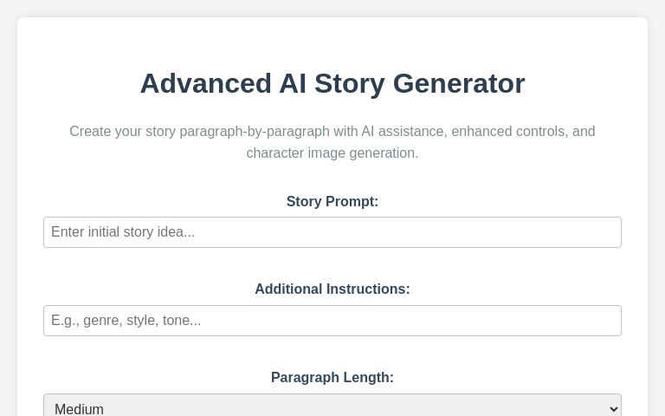Image resolution: width=665 pixels, height=416 pixels.
Task: Click the Paragraph Length dropdown arrow
Action: [614, 408]
